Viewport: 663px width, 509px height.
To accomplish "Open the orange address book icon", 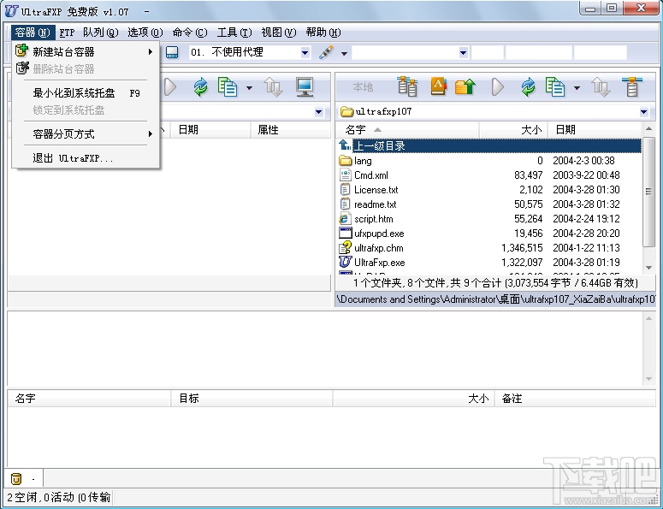I will click(x=439, y=87).
